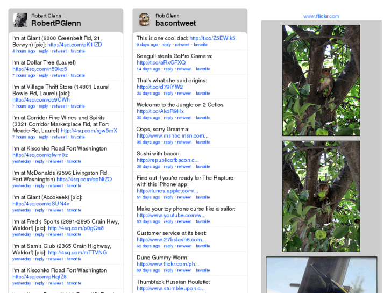
Task: Open the www.27bslash6.com link
Action: [x=172, y=240]
